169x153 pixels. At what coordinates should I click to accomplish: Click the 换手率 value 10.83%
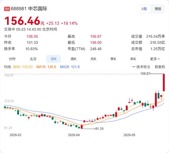click(x=32, y=49)
